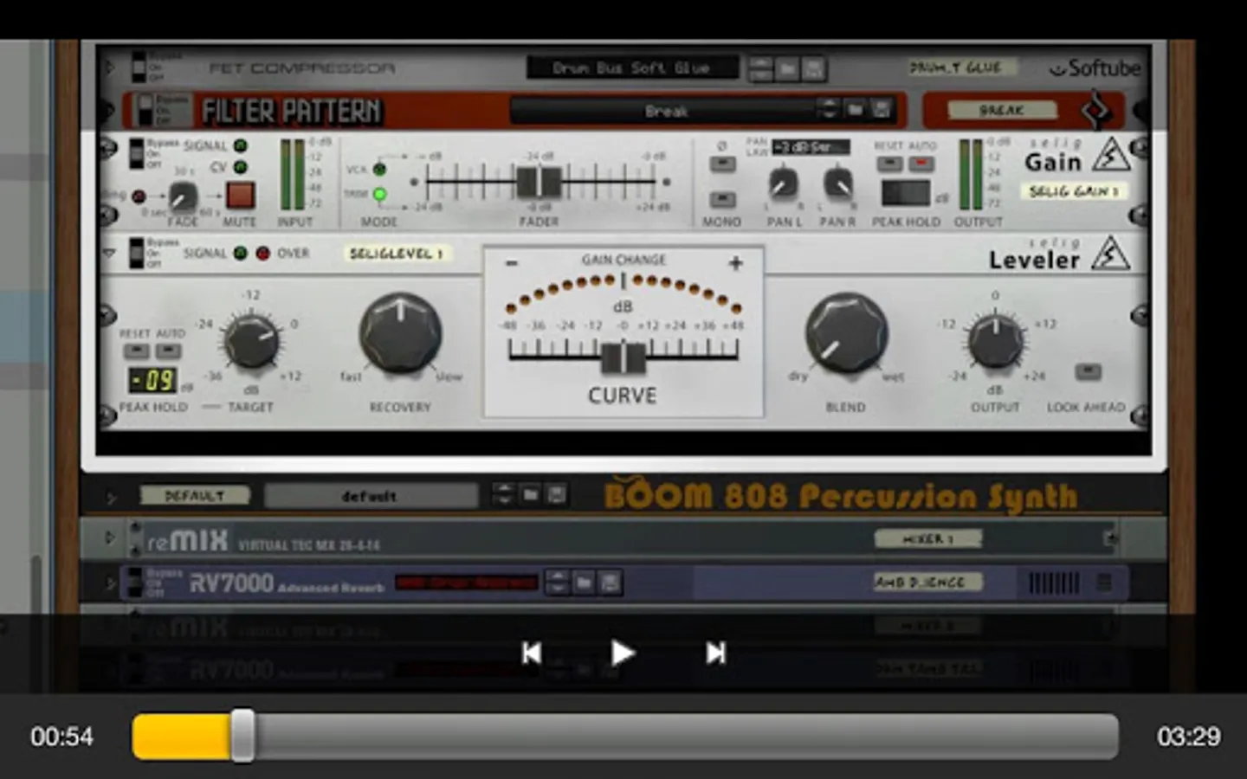Click the Selig Gain fader handle
Image resolution: width=1247 pixels, height=779 pixels.
click(x=539, y=182)
